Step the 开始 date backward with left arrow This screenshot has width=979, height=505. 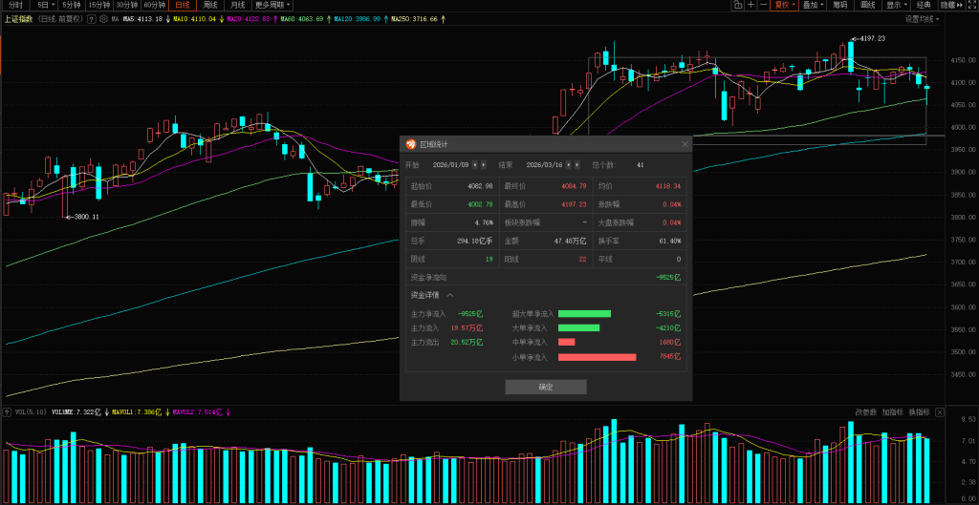click(475, 164)
